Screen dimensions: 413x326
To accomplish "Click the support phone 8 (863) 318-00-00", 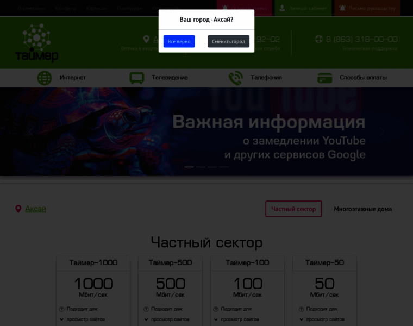I will [361, 39].
